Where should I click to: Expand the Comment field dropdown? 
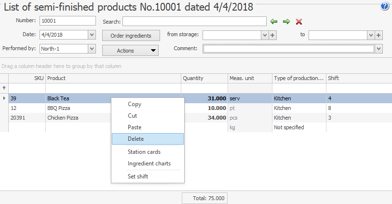coord(378,49)
